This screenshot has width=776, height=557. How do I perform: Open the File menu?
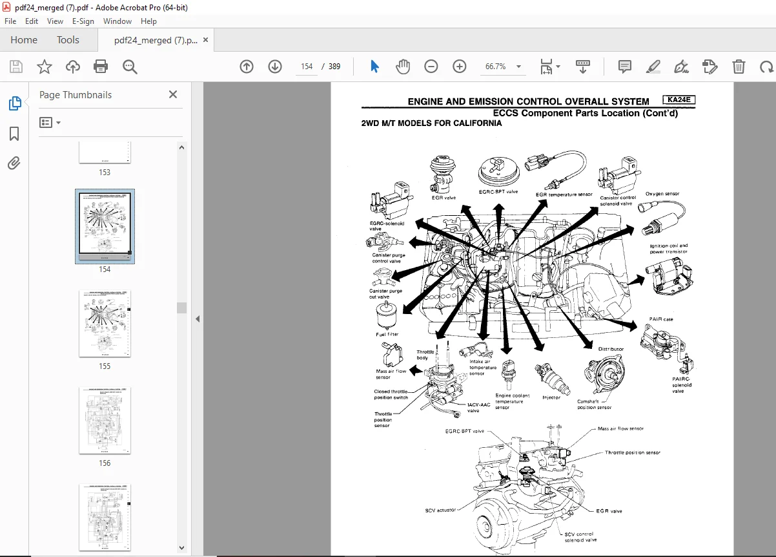10,21
